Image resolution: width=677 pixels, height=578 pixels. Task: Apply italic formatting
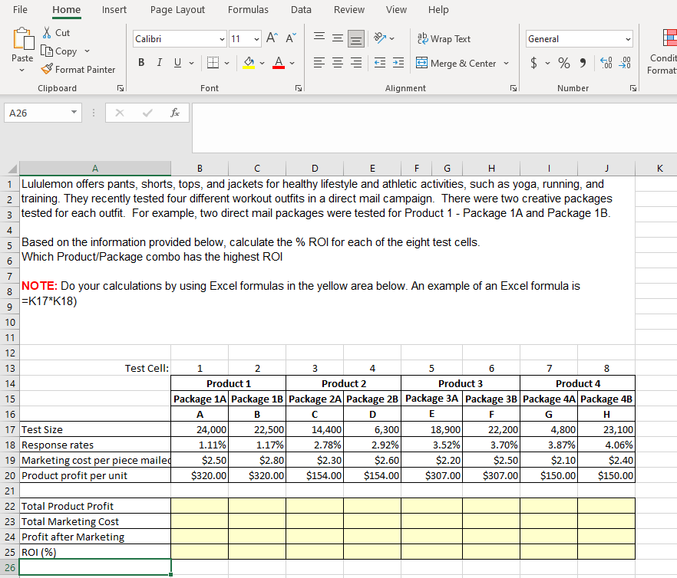[159, 63]
